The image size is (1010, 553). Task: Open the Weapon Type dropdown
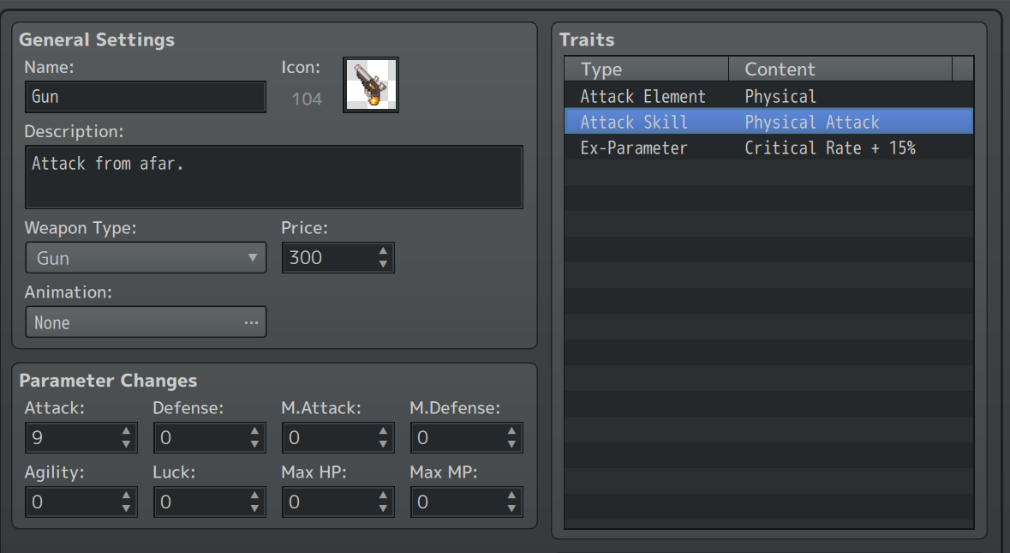[x=146, y=258]
